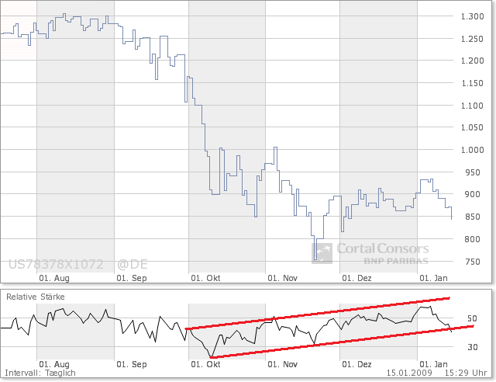Click '01. Aug' under the Relative Stärke chart
This screenshot has height=382, width=496.
coord(54,364)
